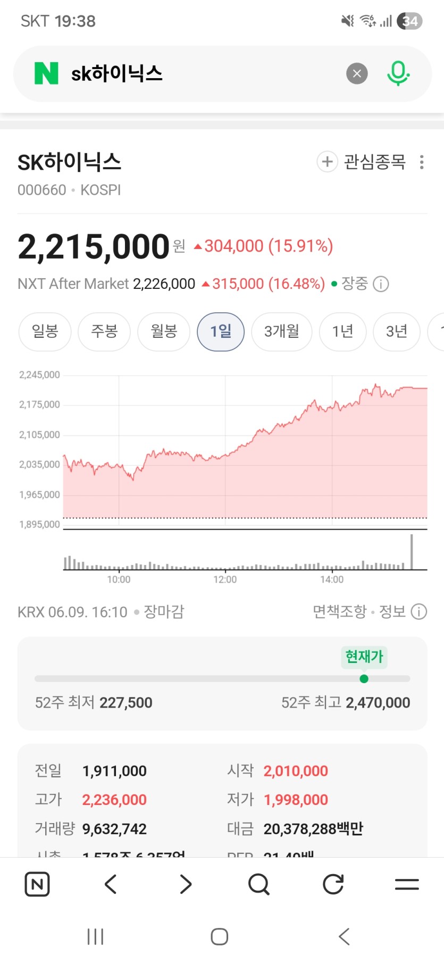Reload the page with refresh icon
Viewport: 444px width, 963px height.
[333, 884]
